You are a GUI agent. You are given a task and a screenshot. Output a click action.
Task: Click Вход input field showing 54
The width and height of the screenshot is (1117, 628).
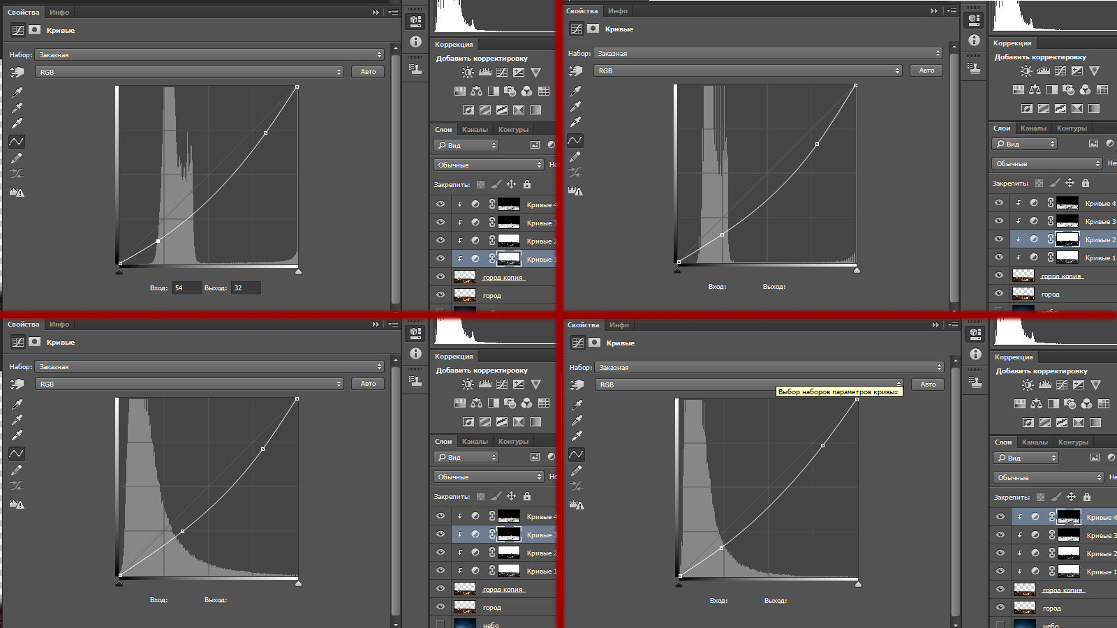pos(186,287)
